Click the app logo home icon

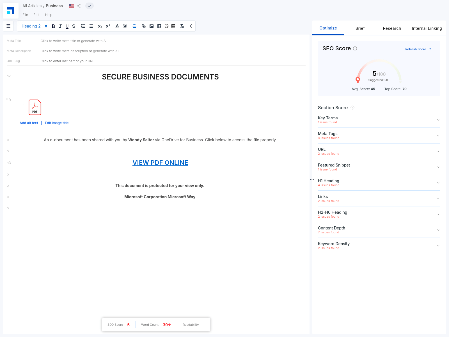click(x=11, y=11)
